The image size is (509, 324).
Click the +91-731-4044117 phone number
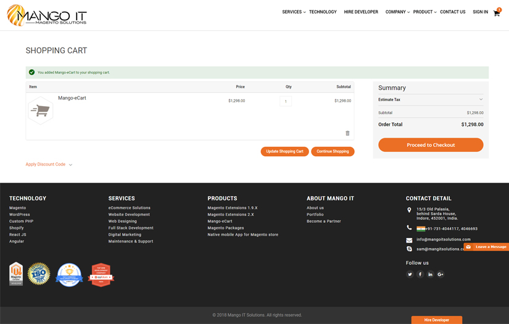442,229
